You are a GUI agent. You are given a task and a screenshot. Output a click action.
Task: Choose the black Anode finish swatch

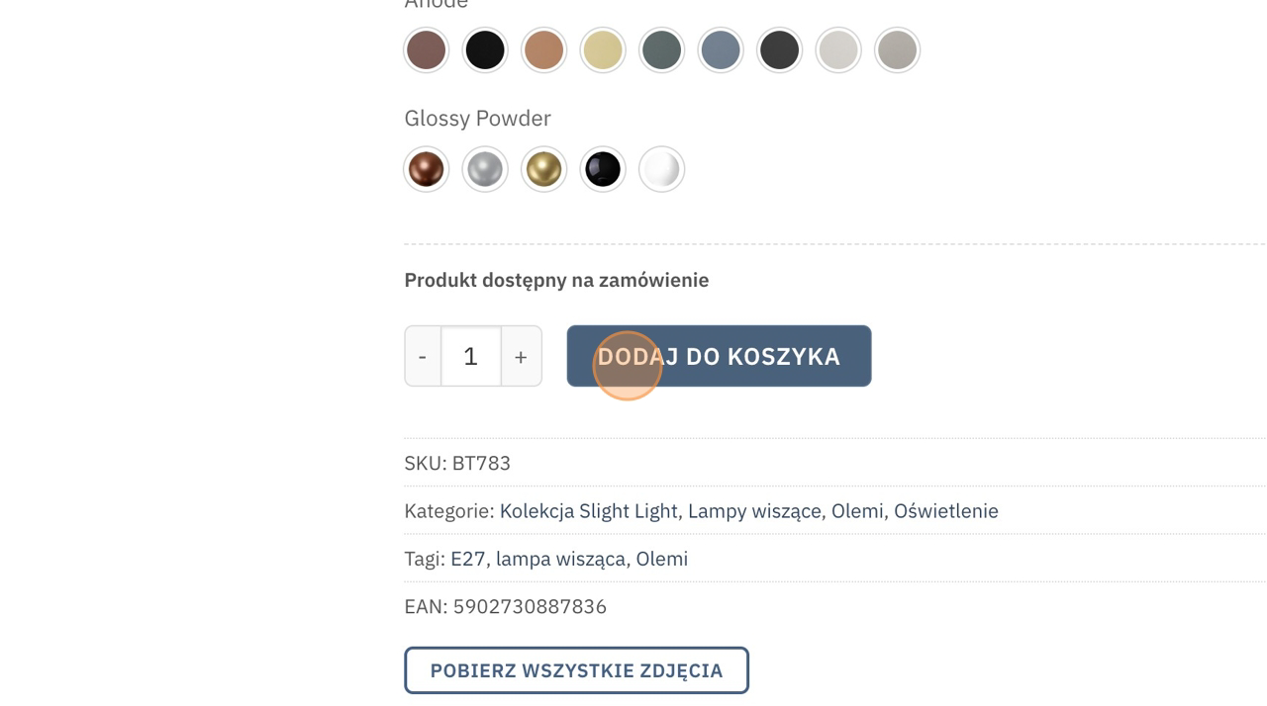485,50
